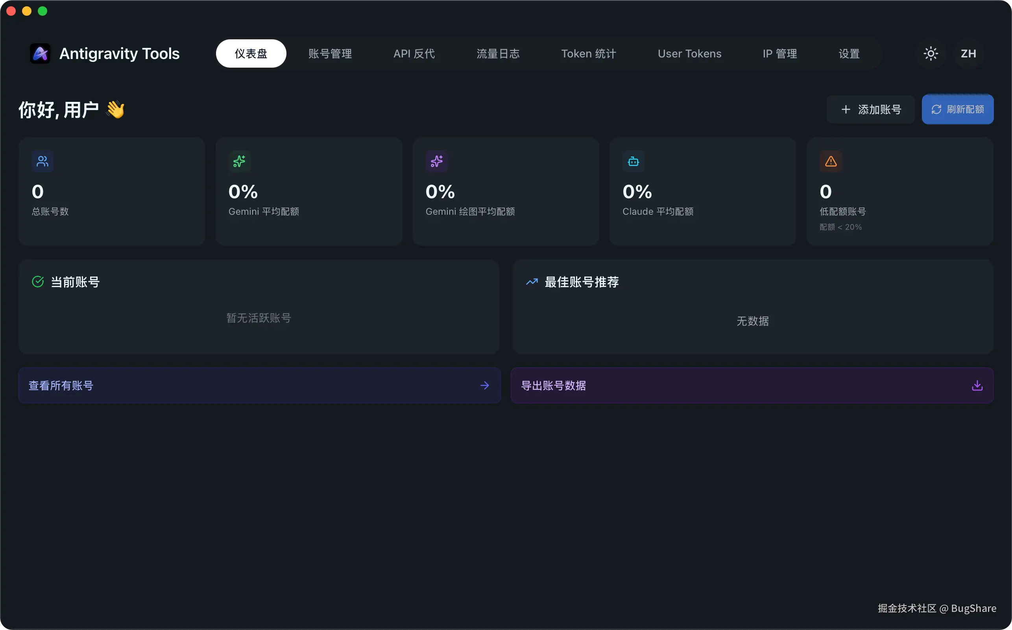Viewport: 1012px width, 630px height.
Task: Click 导出账号数据 link
Action: click(752, 385)
